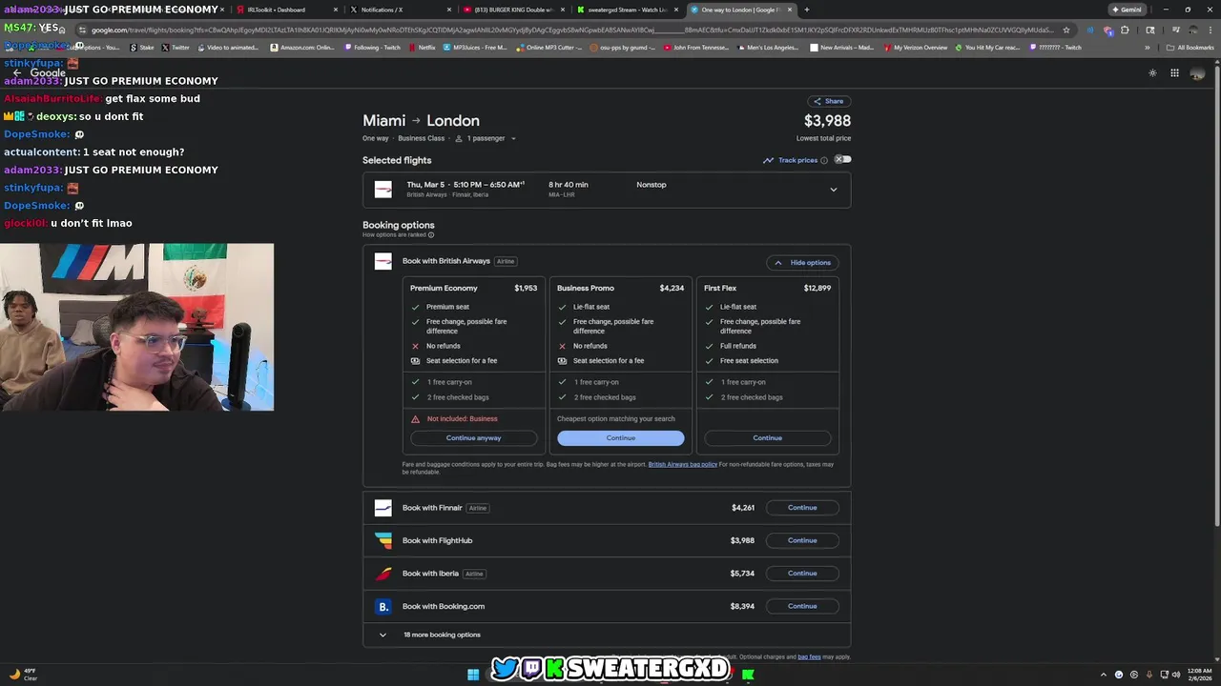Click the Premium Economy $1,953 fare header
Screen dimensions: 1221x686
[473, 288]
